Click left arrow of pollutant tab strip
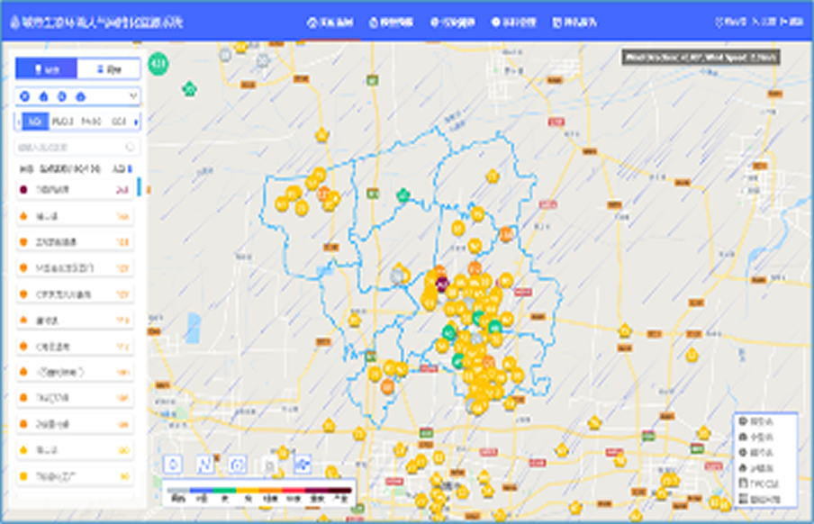 [19, 121]
